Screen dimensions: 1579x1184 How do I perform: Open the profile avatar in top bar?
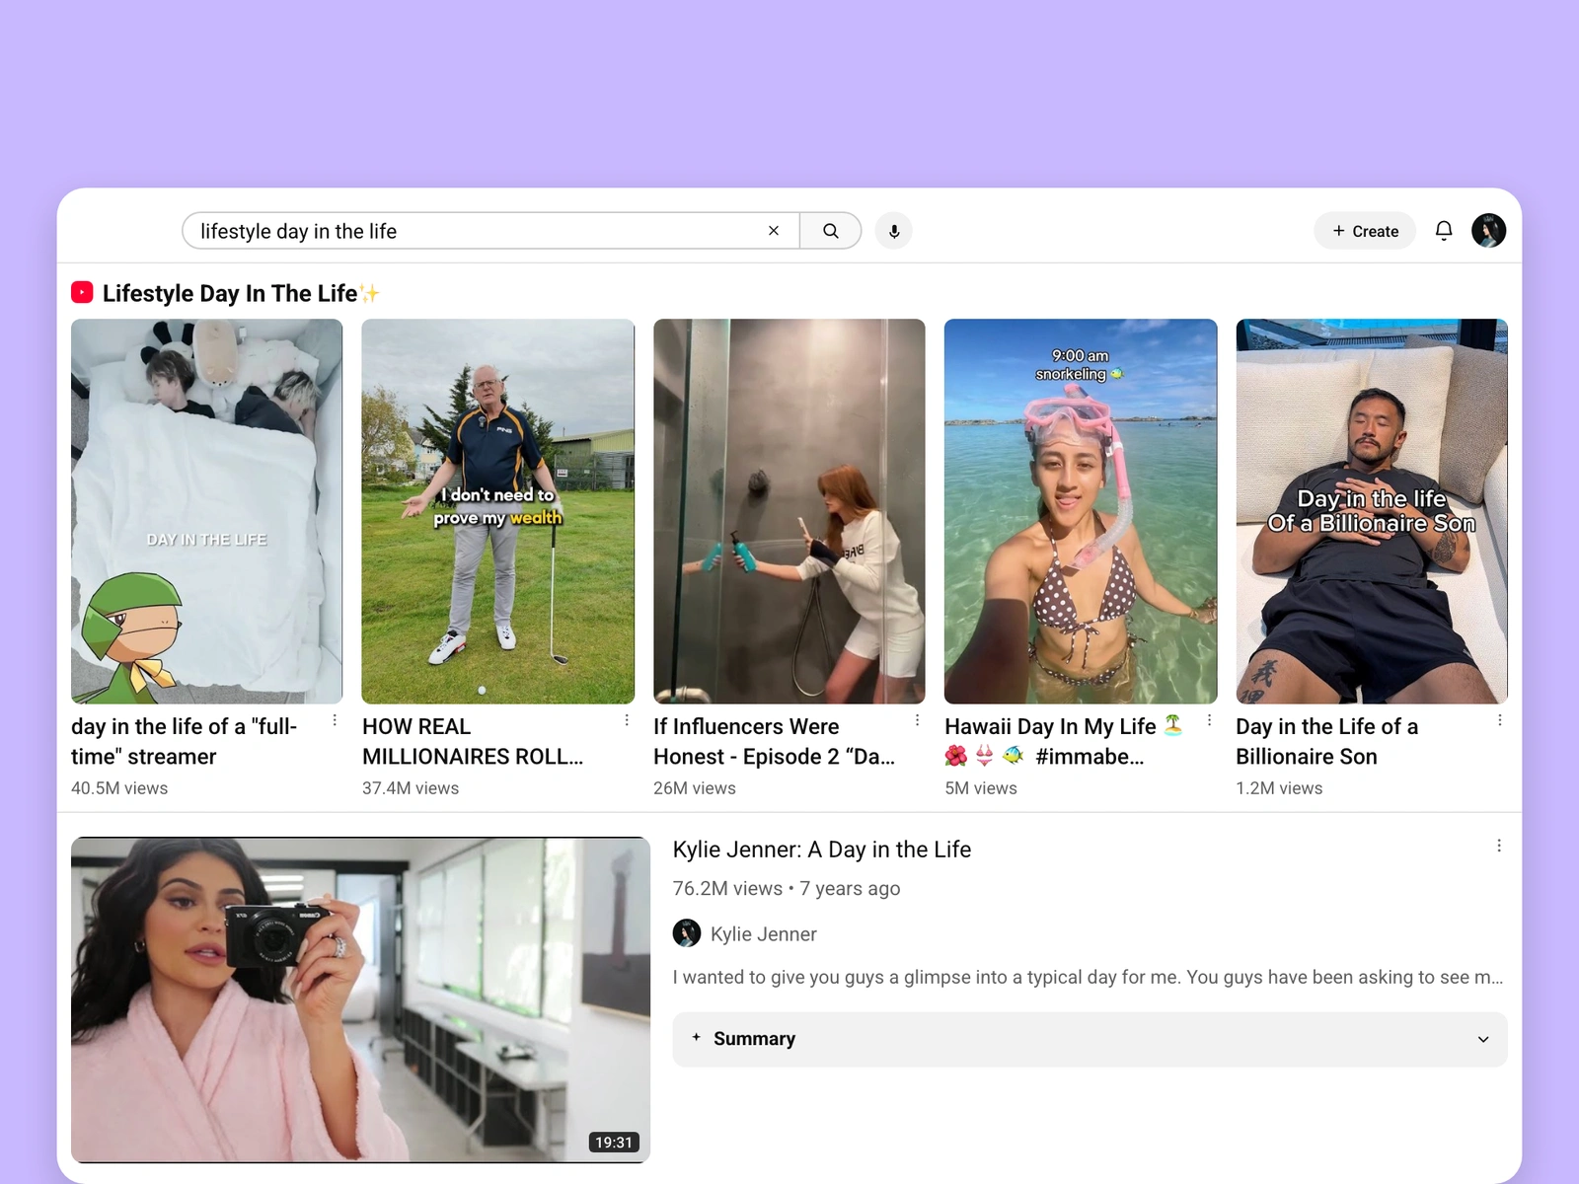coord(1488,231)
